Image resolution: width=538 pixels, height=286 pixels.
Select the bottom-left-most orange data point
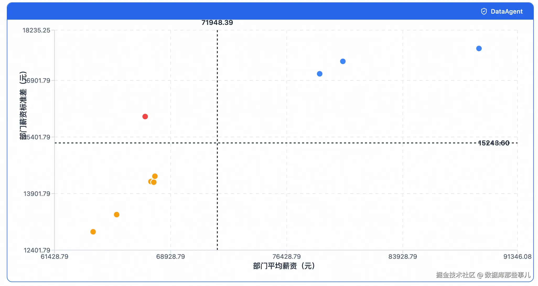coord(93,232)
